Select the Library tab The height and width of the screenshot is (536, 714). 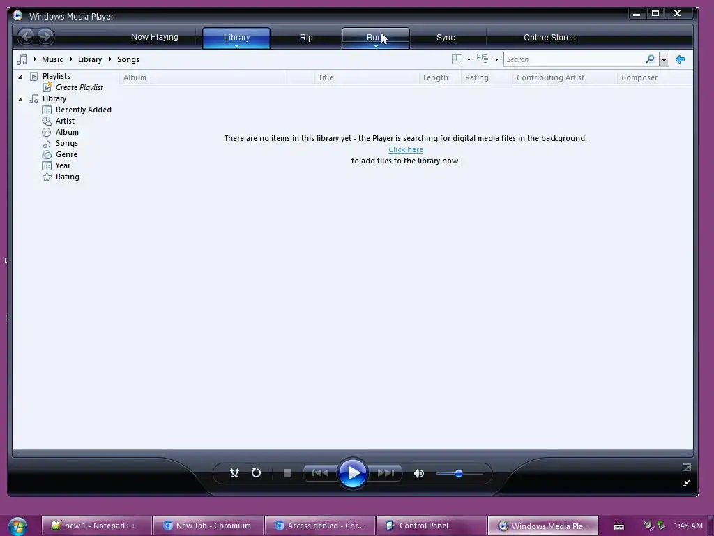point(236,38)
